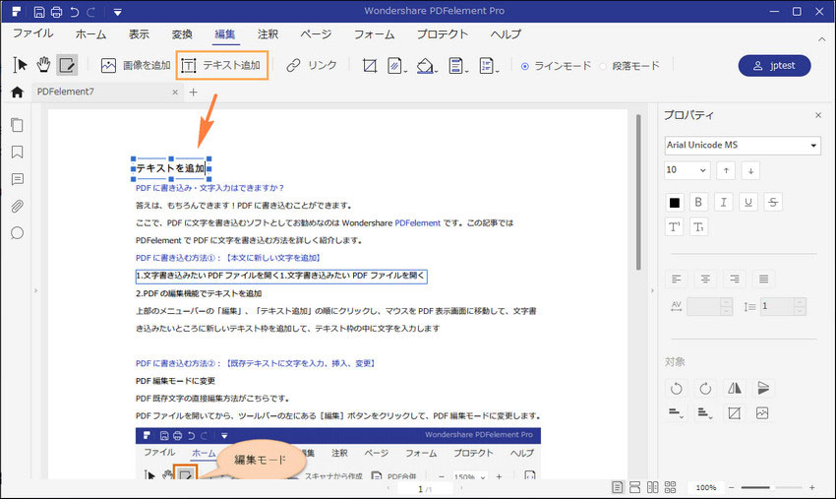The image size is (836, 499).
Task: Switch to the ページ tab
Action: (316, 34)
